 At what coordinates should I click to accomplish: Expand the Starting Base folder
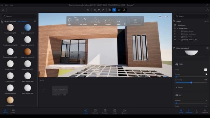pyautogui.click(x=179, y=37)
